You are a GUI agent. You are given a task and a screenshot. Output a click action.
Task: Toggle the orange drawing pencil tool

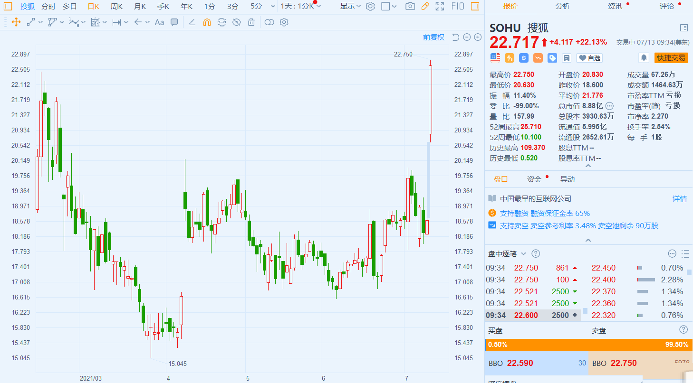click(x=425, y=6)
